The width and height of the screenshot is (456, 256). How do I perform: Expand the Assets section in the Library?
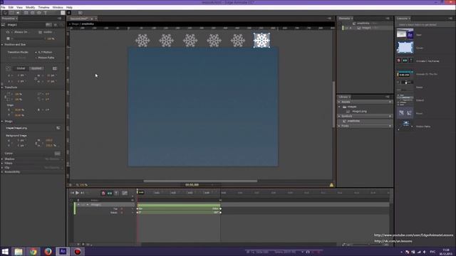point(339,102)
